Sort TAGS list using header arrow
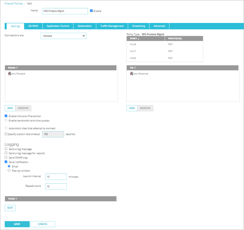244x230 pixels. coord(16,198)
